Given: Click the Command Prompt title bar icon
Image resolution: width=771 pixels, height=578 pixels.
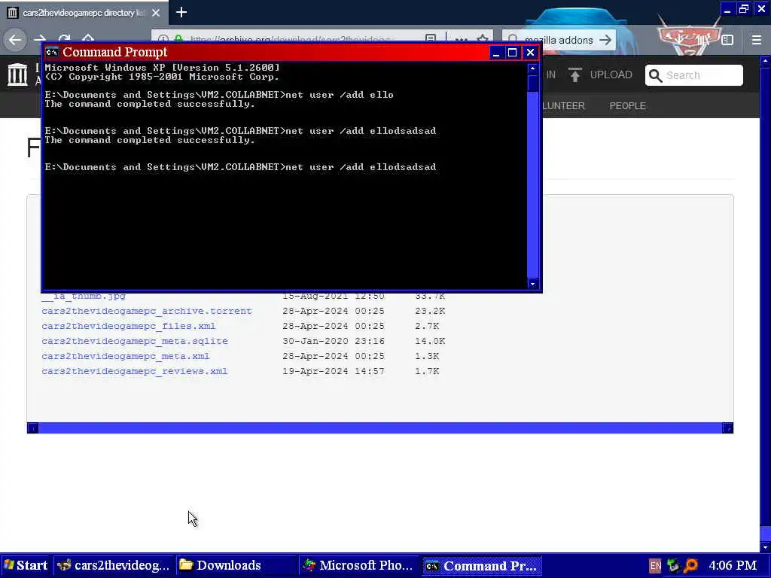Looking at the screenshot, I should tap(52, 52).
